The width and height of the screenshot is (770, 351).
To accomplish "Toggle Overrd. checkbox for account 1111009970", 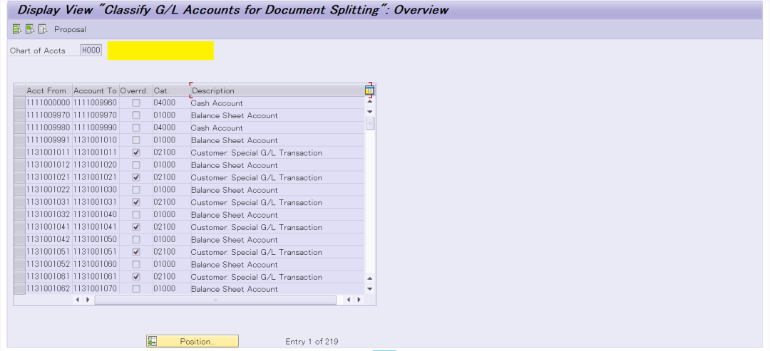I will point(136,115).
